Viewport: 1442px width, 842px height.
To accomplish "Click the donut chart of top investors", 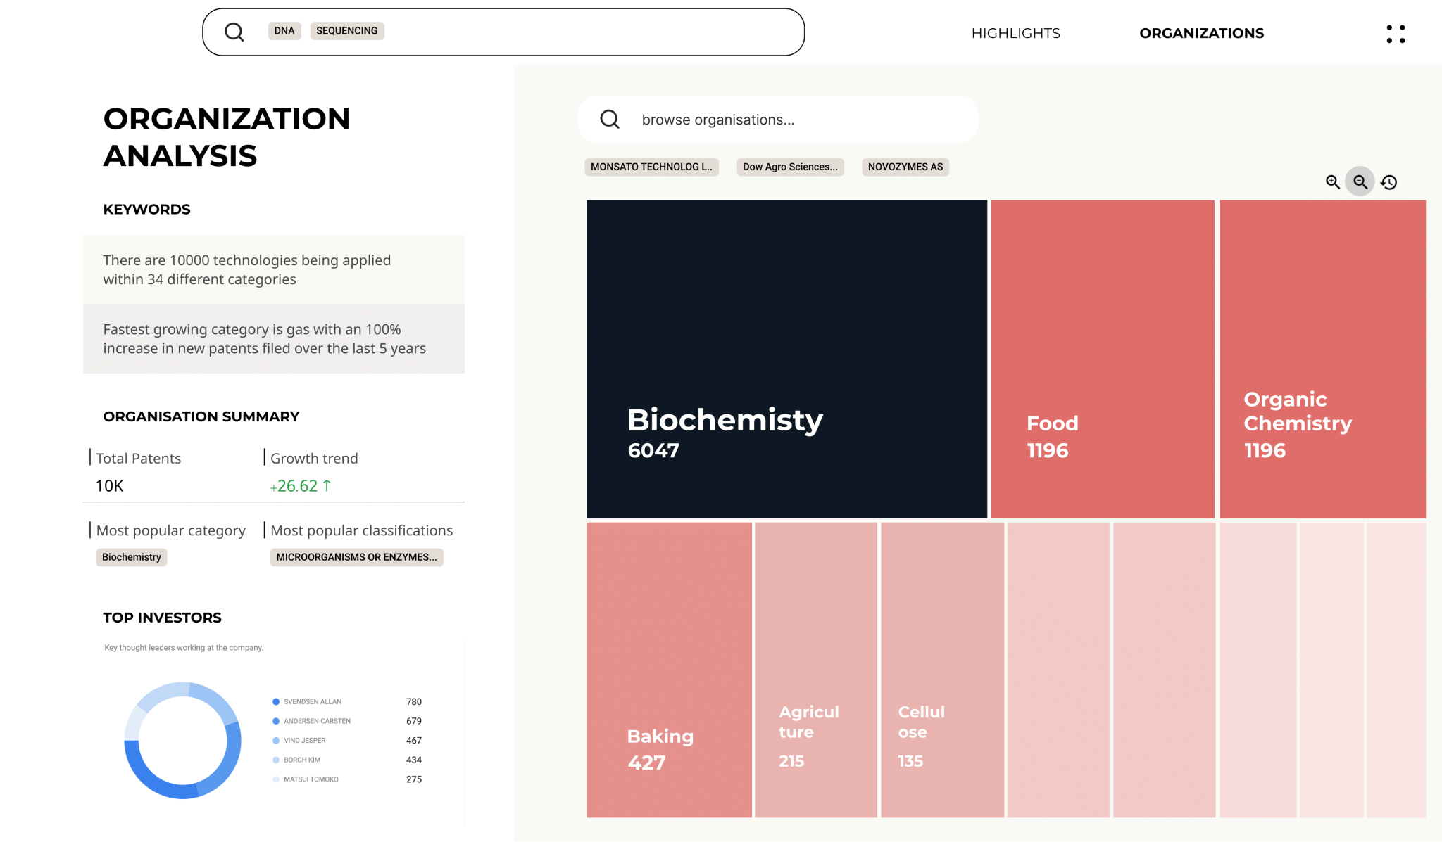I will click(x=183, y=740).
